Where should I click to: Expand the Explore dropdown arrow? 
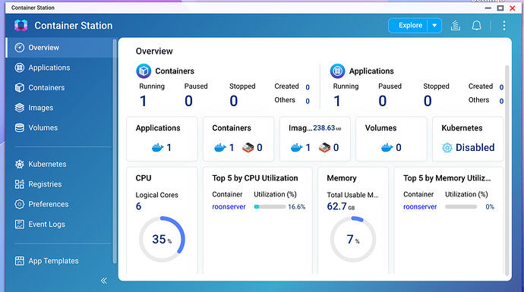point(434,25)
